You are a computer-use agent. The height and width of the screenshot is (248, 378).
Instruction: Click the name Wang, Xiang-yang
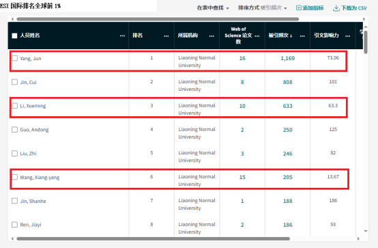[40, 178]
